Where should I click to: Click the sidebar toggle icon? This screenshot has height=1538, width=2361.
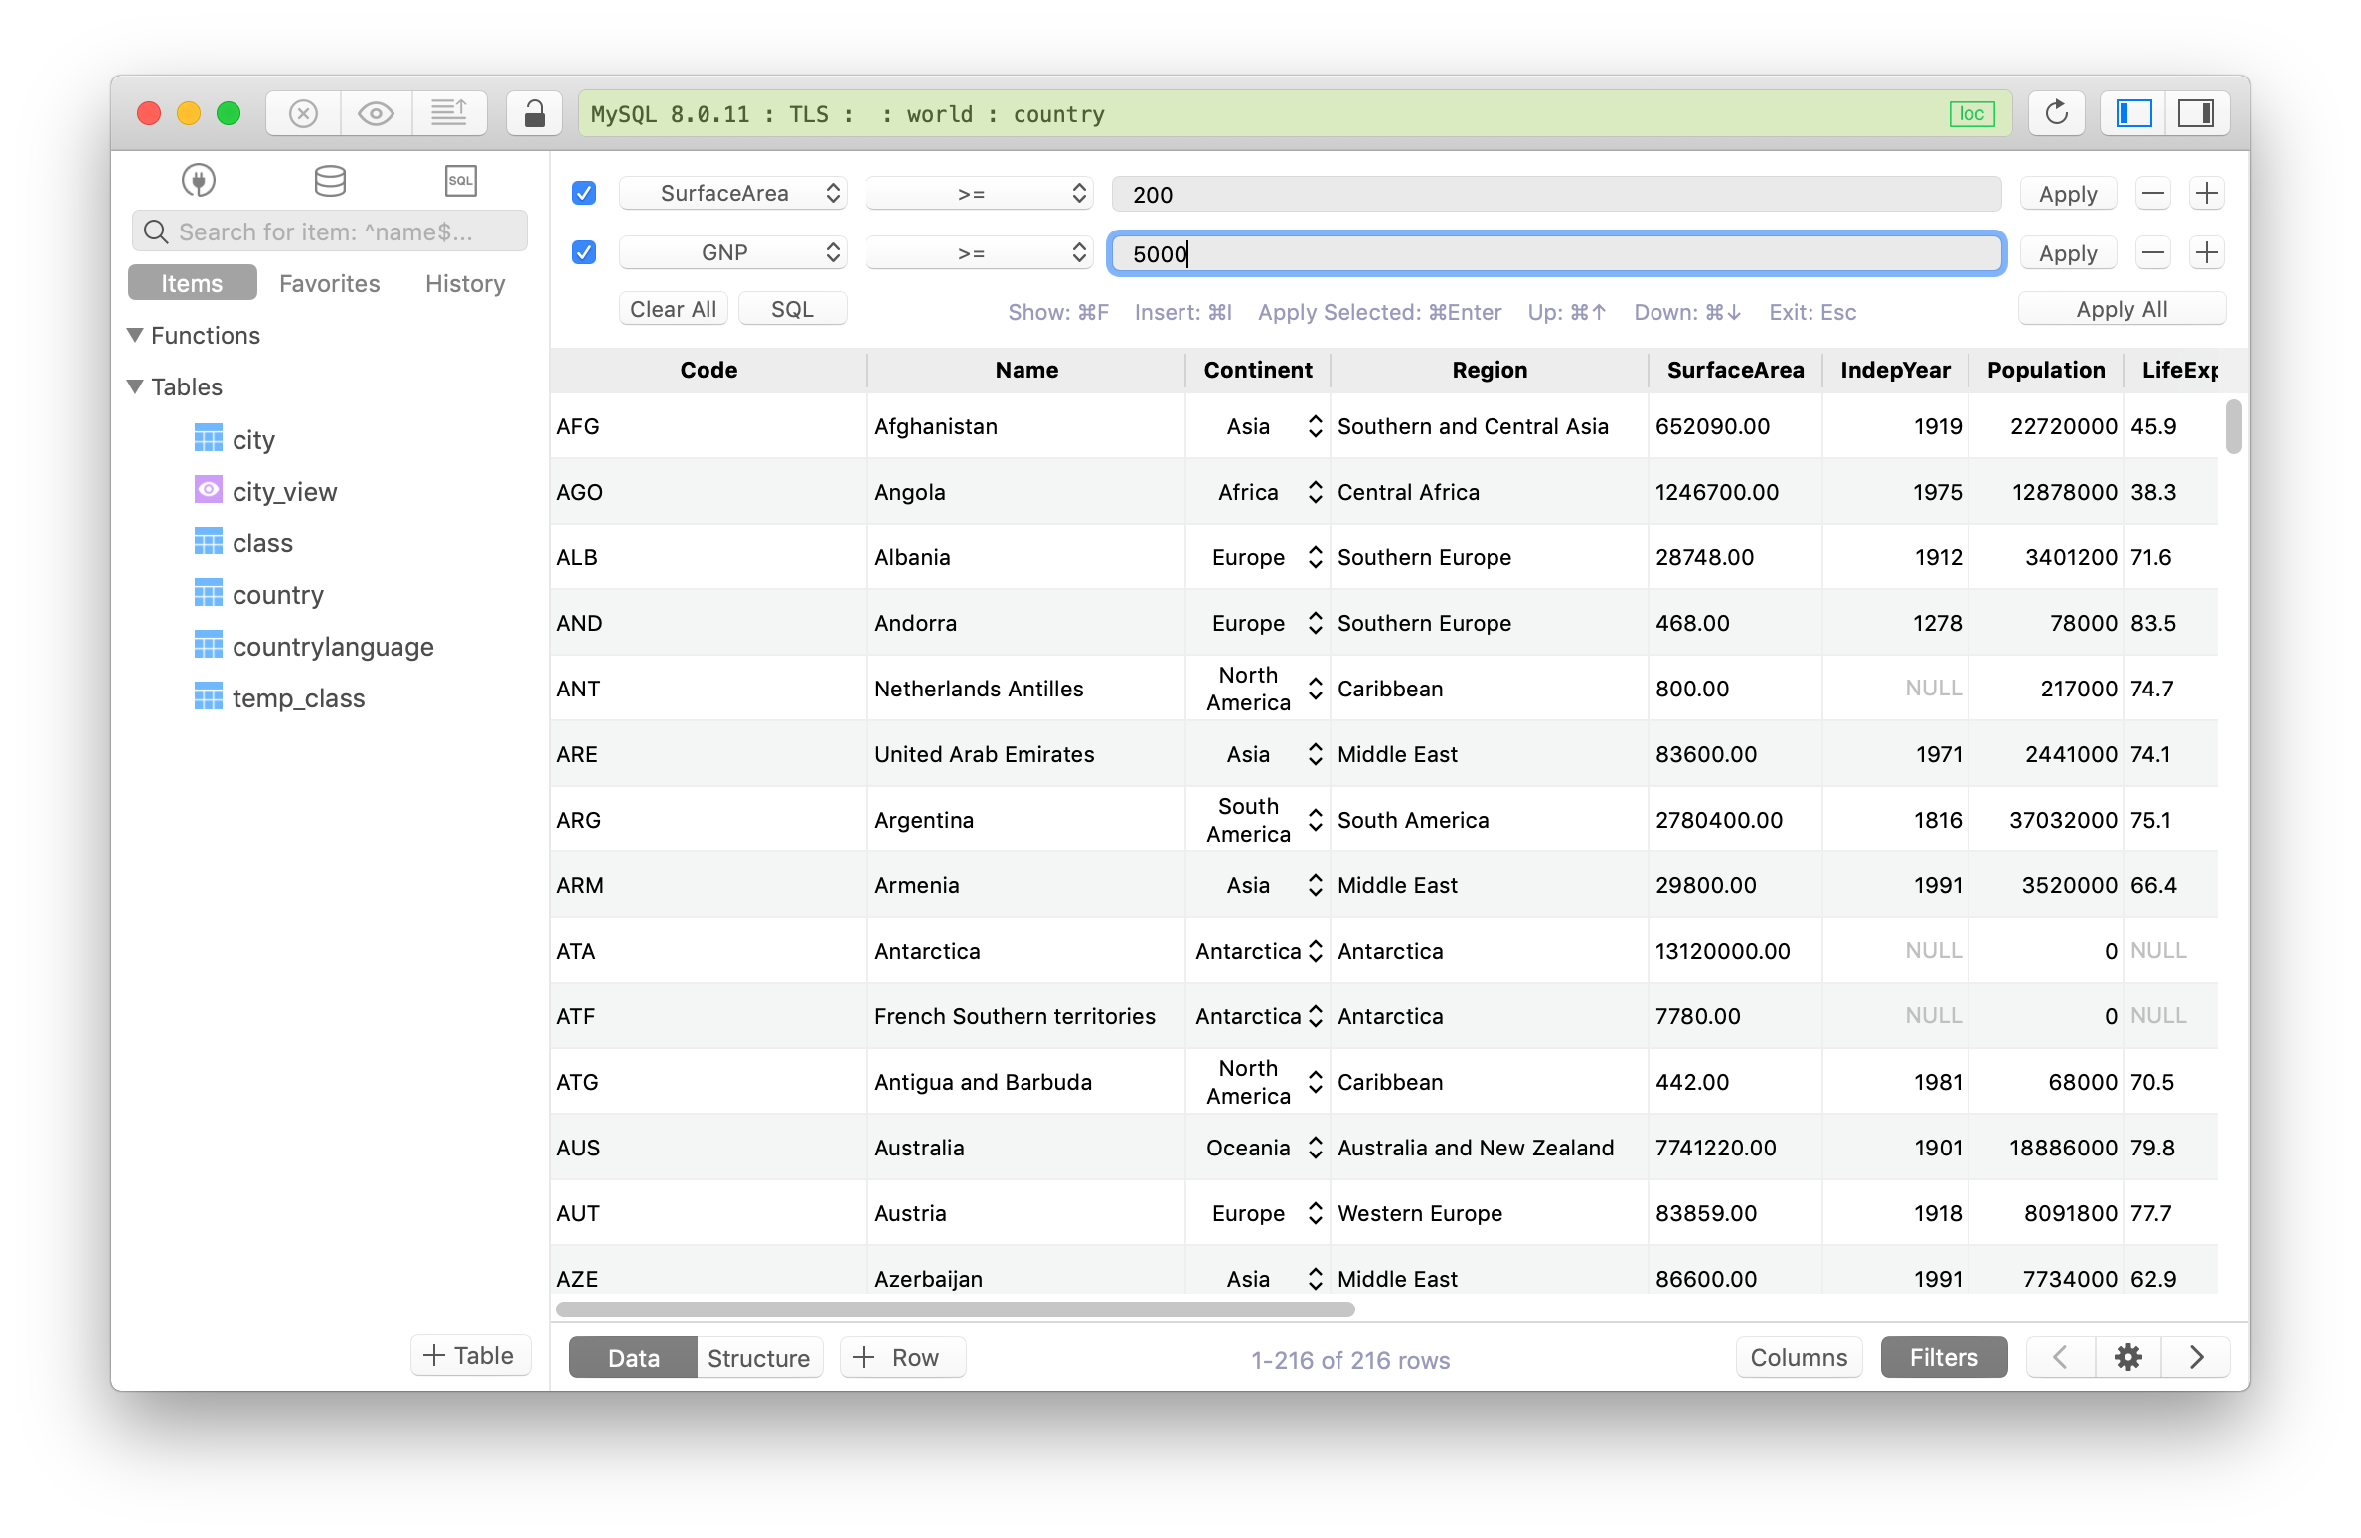pos(2137,115)
